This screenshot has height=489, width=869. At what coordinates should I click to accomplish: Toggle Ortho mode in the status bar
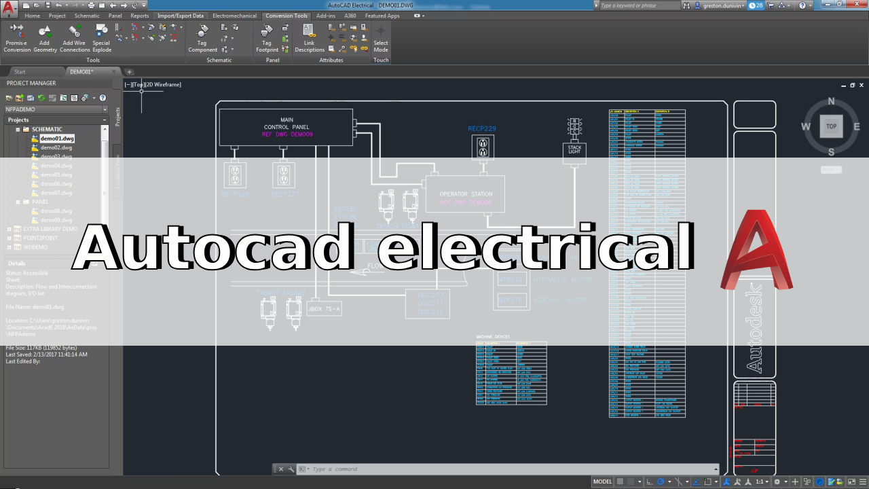click(650, 482)
